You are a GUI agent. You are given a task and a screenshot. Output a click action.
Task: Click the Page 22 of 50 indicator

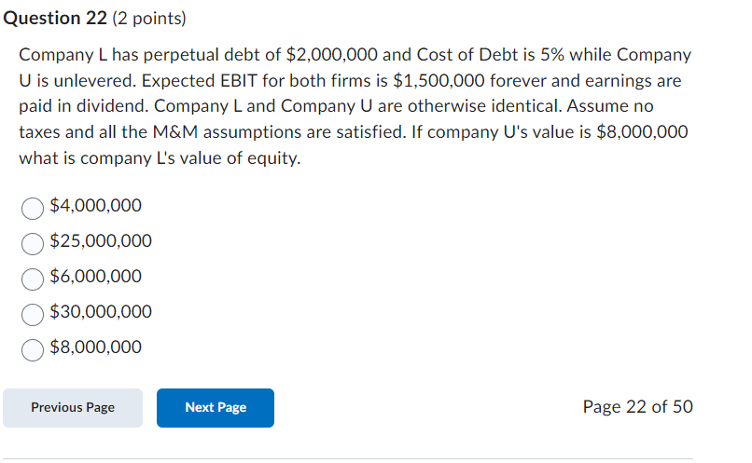click(637, 407)
